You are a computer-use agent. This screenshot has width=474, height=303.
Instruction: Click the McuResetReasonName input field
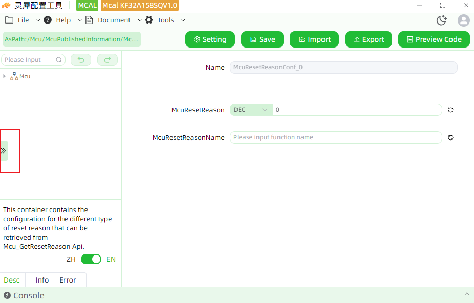click(x=336, y=137)
